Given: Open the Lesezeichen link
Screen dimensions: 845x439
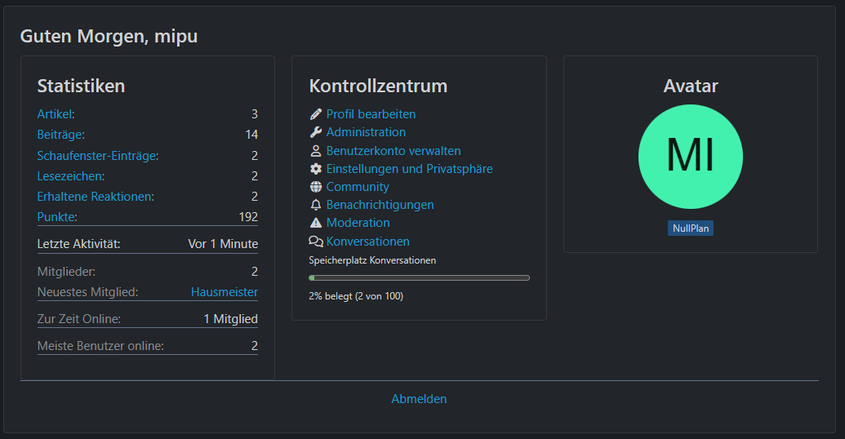Looking at the screenshot, I should (71, 175).
